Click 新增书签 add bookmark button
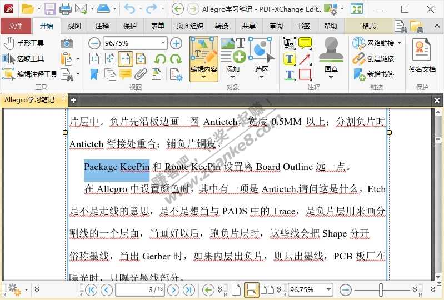The width and height of the screenshot is (444, 300). (x=373, y=74)
